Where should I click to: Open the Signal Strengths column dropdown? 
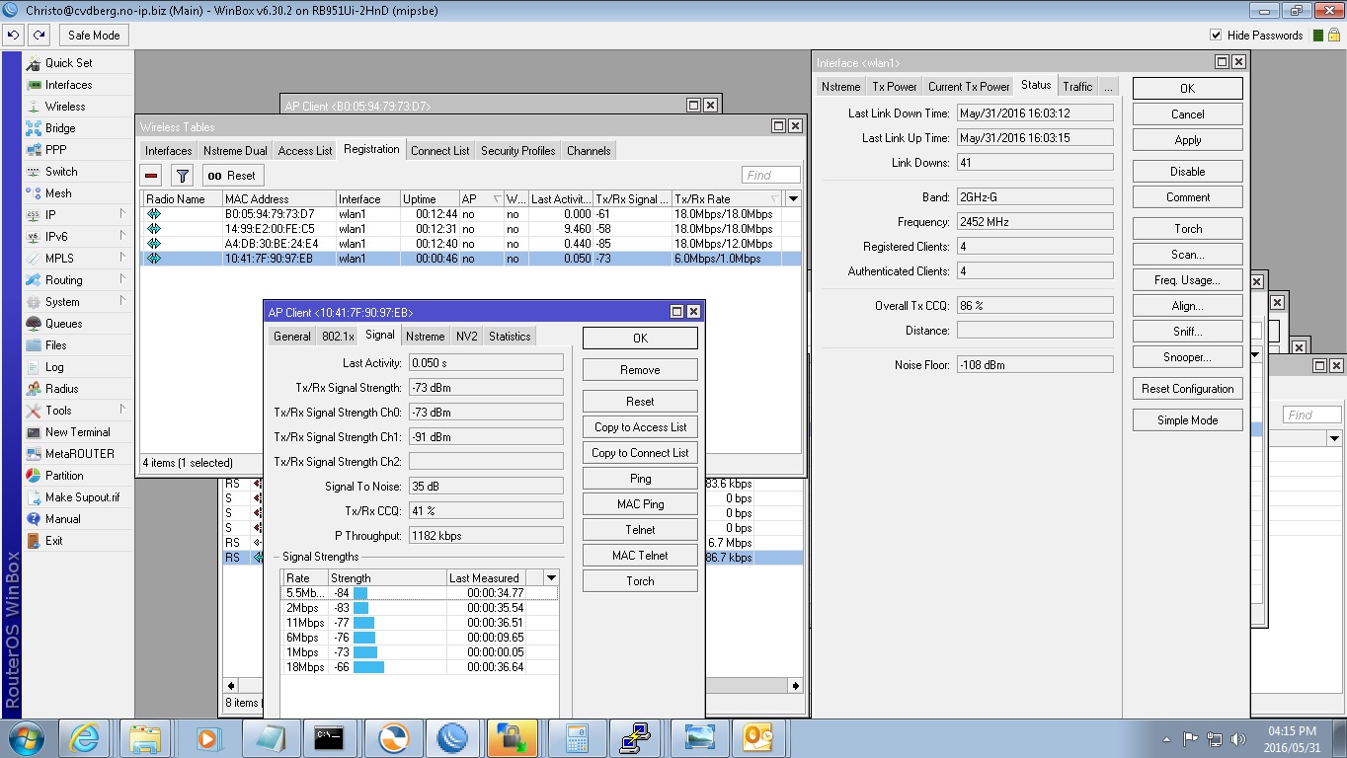coord(551,578)
